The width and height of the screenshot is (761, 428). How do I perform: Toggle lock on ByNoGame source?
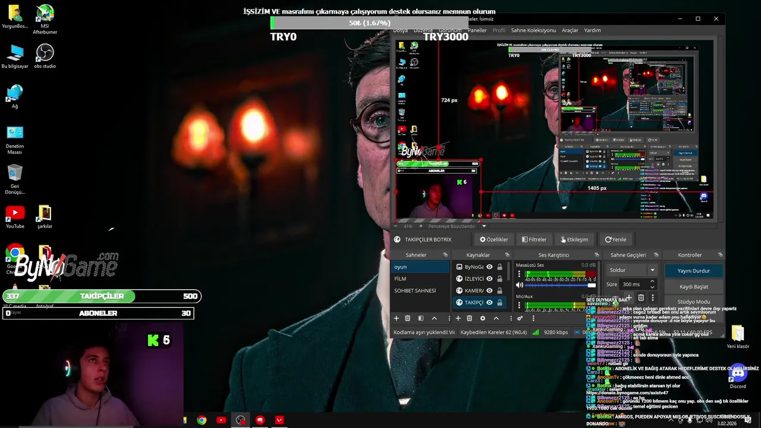click(x=499, y=267)
